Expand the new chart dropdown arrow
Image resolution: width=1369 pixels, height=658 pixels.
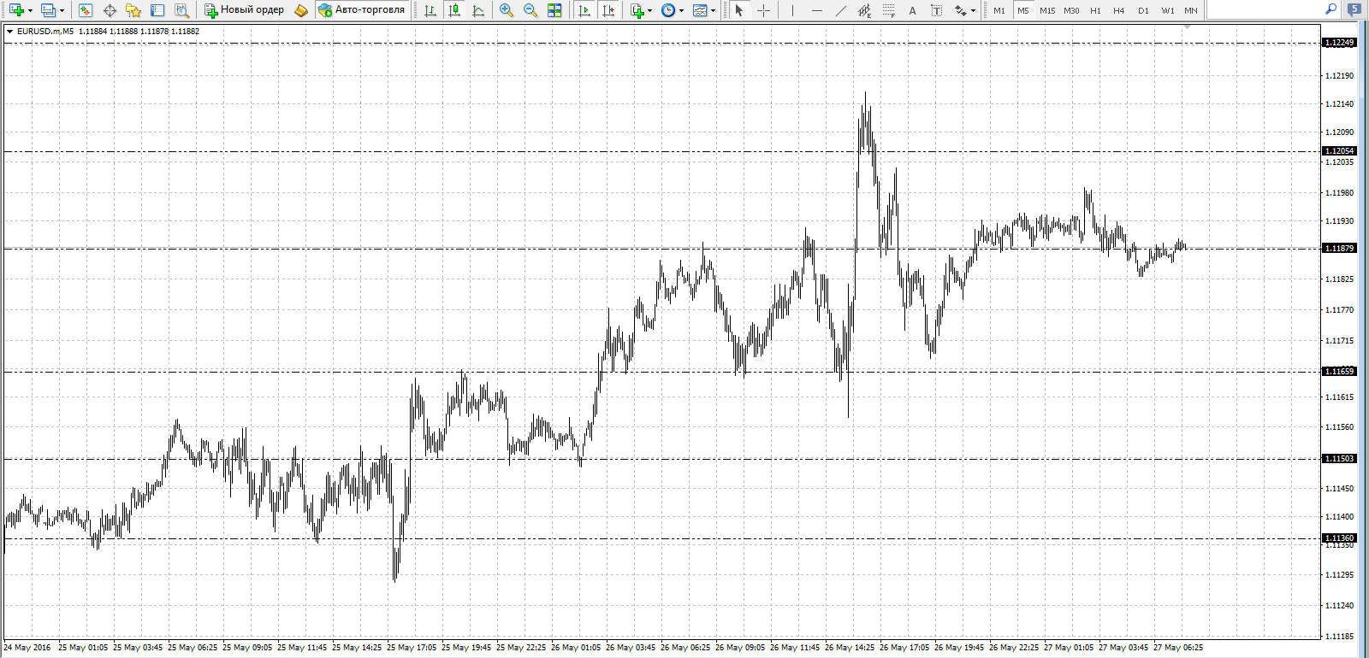(30, 11)
